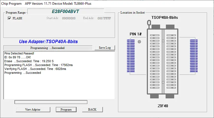Click the gray PIN 1# marker dot
Viewport: 214px width, 118px height.
(139, 42)
